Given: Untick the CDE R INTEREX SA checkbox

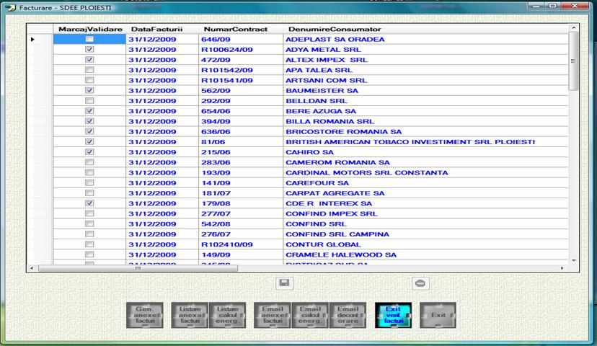Looking at the screenshot, I should click(x=89, y=203).
